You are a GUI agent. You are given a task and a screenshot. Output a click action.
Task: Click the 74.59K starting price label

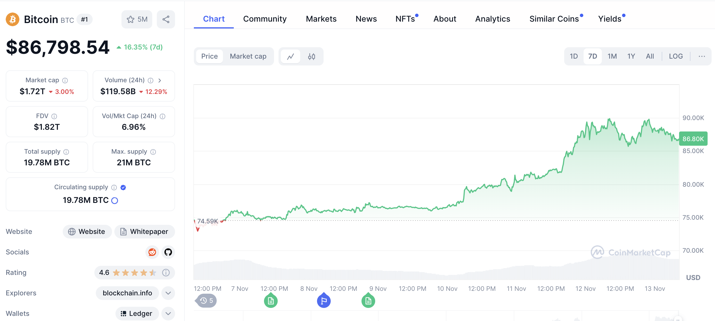coord(208,221)
